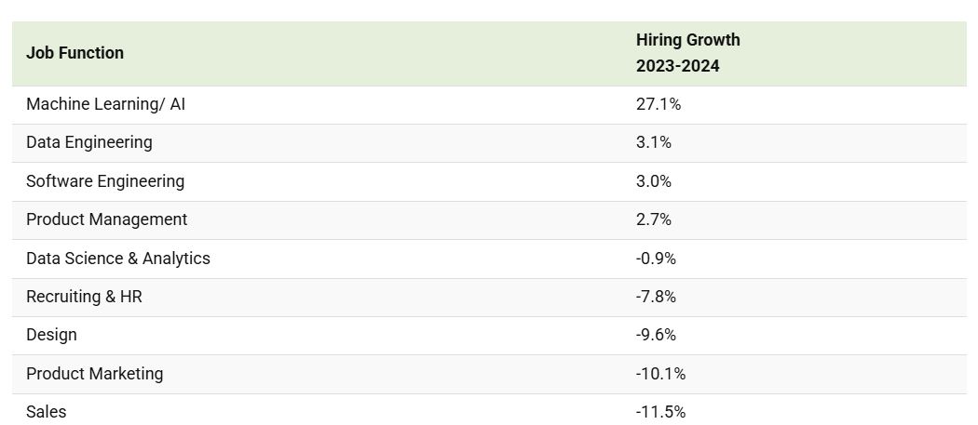The width and height of the screenshot is (978, 425).
Task: Select Data Science & Analytics cell
Action: (x=118, y=258)
